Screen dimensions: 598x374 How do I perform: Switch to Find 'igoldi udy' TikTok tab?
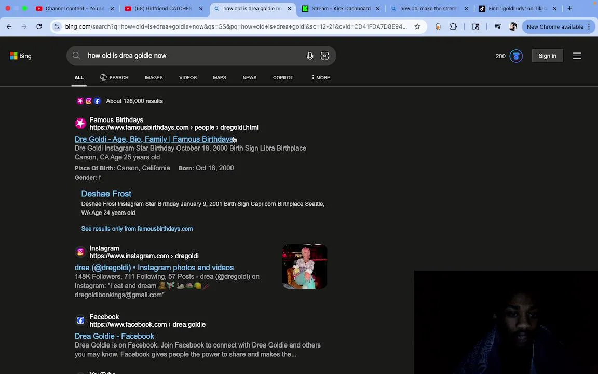[517, 8]
